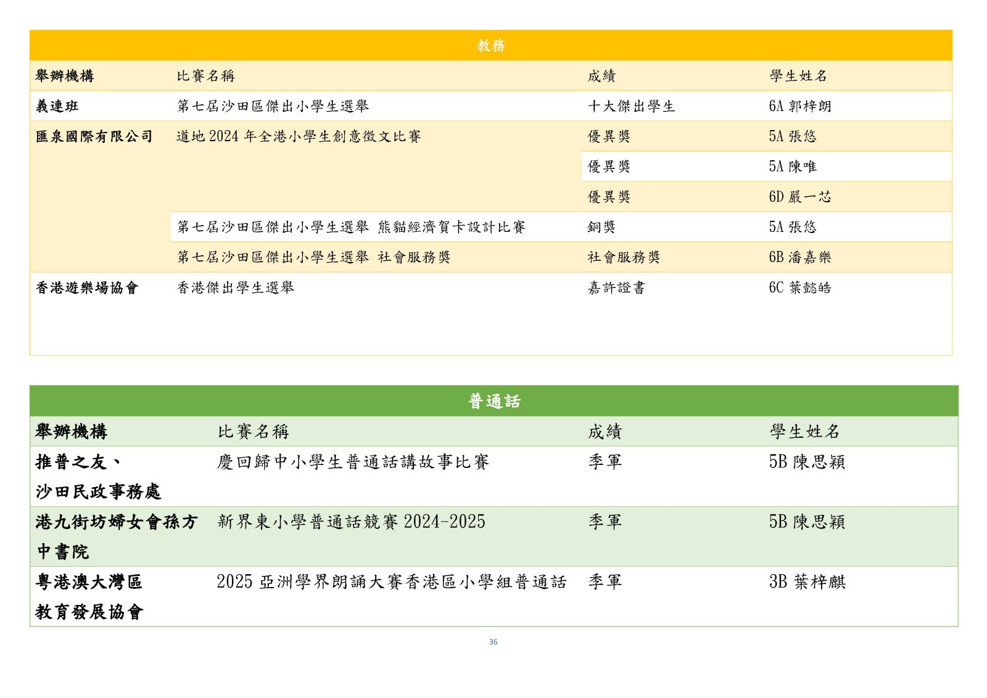Click the green 普通話 table title banner
This screenshot has height=698, width=987.
(493, 401)
